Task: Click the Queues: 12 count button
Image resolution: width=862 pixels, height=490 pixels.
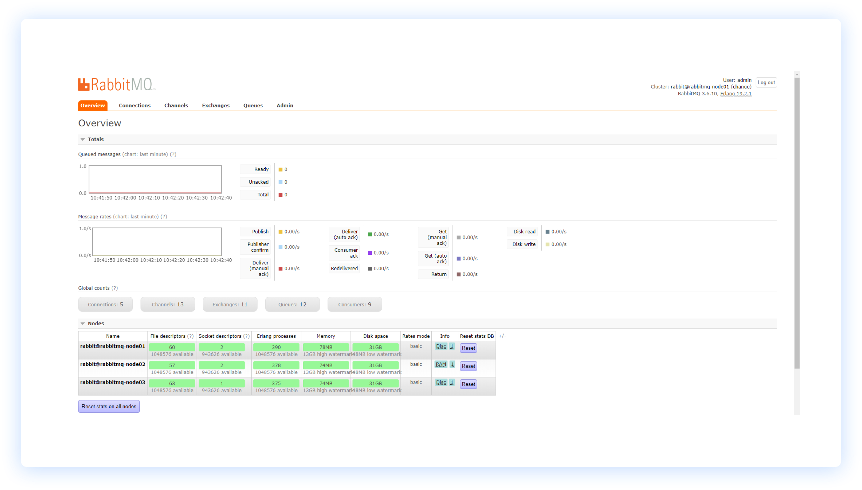Action: tap(293, 304)
